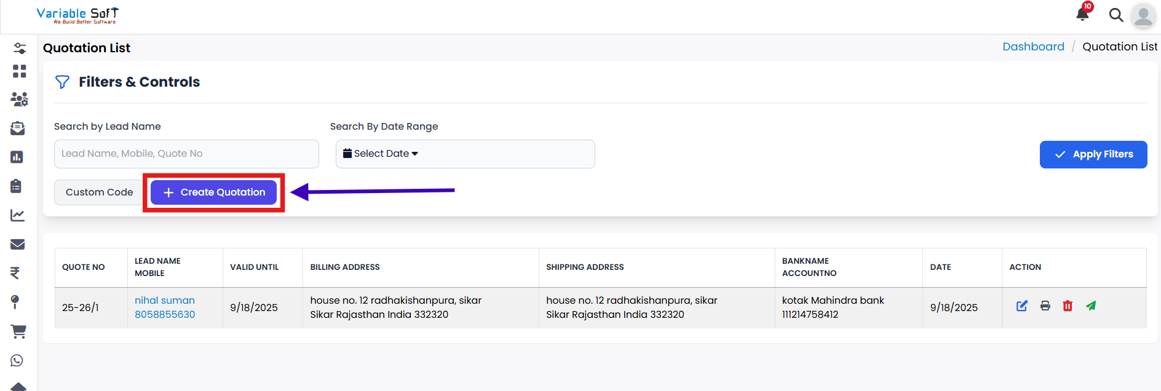Click the rupee symbol sidebar icon
The image size is (1161, 391).
(x=15, y=273)
